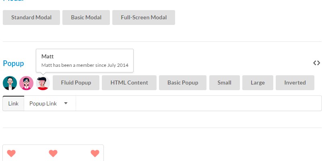Expand the Popup Link dropdown arrow
322x161 pixels.
[66, 103]
